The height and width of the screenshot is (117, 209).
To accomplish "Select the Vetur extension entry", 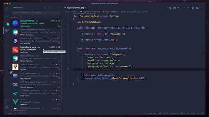I will 36,102.
